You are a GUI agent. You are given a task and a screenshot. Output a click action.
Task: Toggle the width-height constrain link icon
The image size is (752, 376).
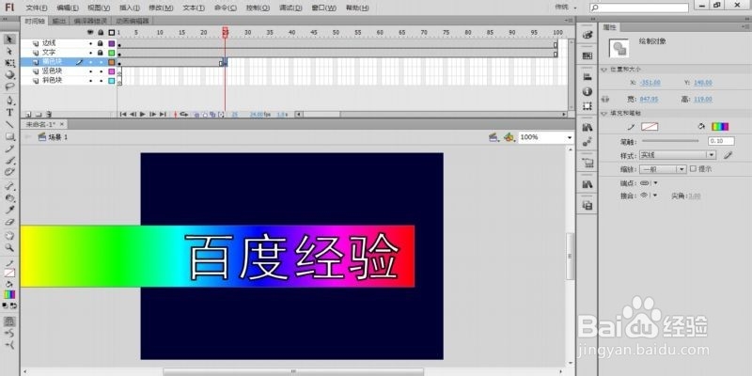605,99
